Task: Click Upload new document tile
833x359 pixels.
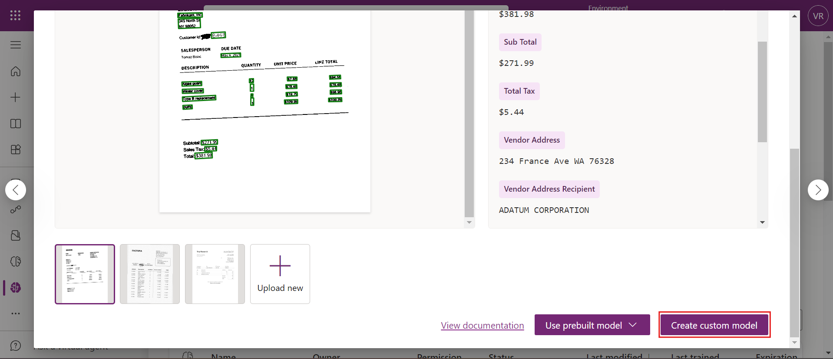Action: (x=280, y=274)
